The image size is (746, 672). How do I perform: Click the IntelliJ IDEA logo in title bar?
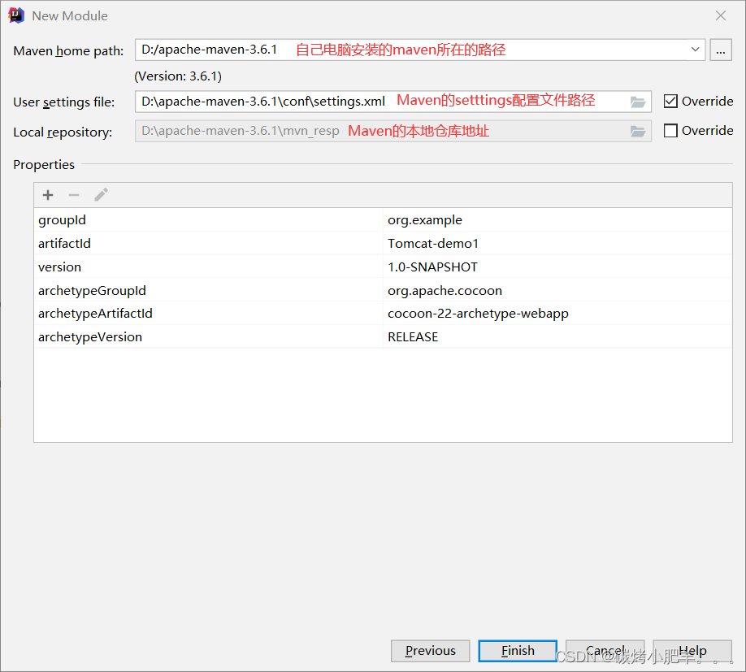click(x=16, y=15)
